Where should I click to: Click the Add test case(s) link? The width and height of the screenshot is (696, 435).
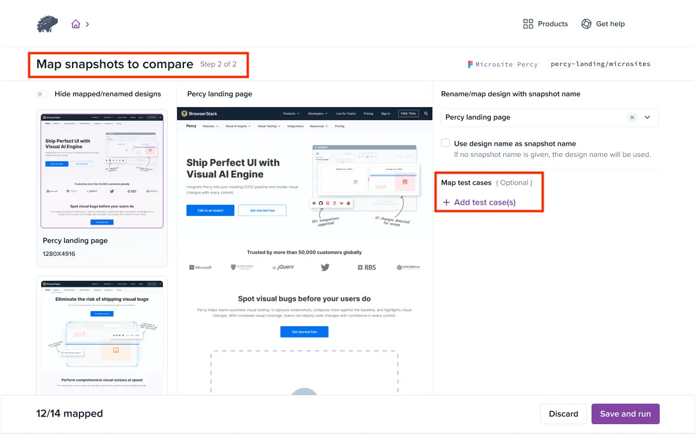pyautogui.click(x=484, y=202)
